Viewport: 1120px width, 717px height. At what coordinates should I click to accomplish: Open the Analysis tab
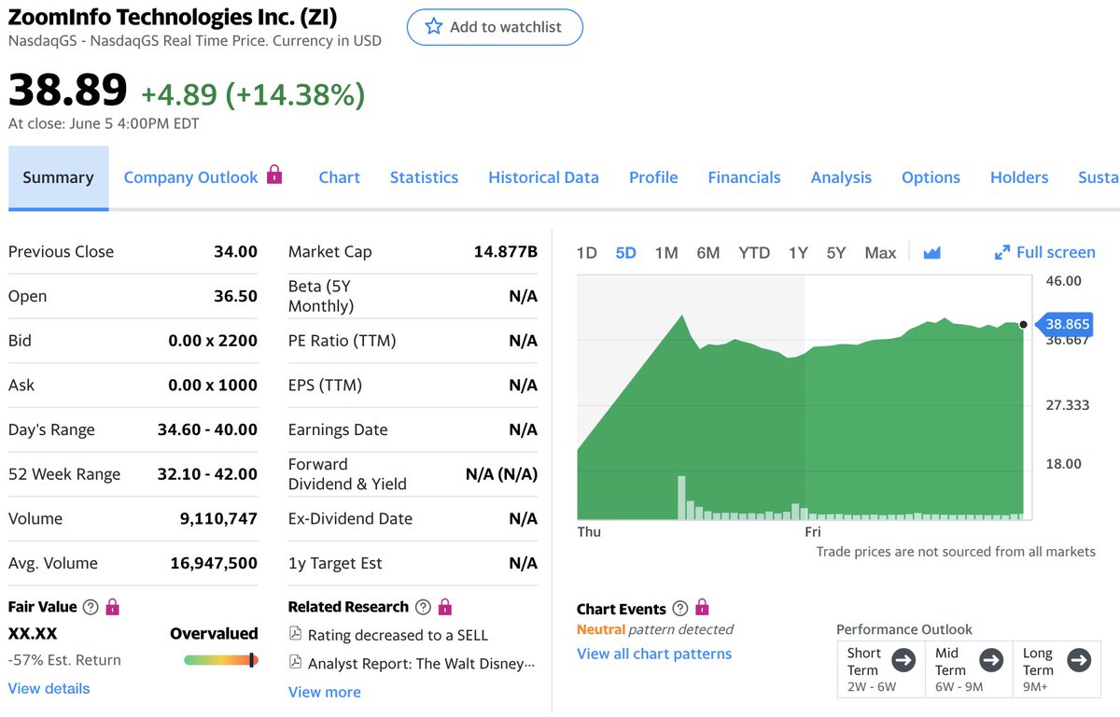click(841, 177)
